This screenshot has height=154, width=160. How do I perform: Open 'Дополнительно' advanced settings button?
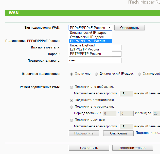point(132,148)
